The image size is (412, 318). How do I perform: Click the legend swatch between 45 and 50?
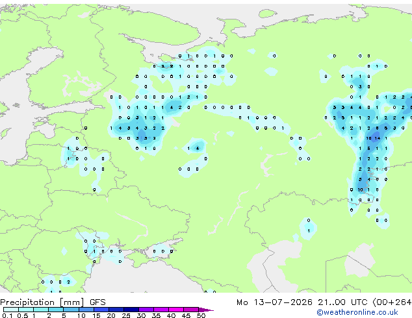pos(191,310)
